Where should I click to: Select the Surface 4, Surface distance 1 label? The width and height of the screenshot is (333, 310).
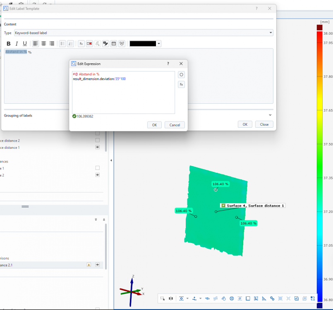click(x=253, y=205)
